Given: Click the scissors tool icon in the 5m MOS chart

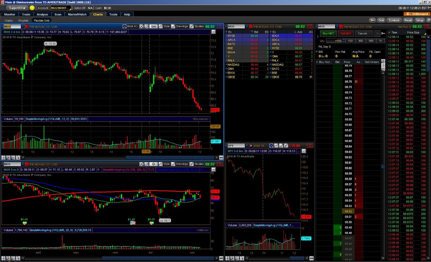Looking at the screenshot, I should tap(142, 26).
